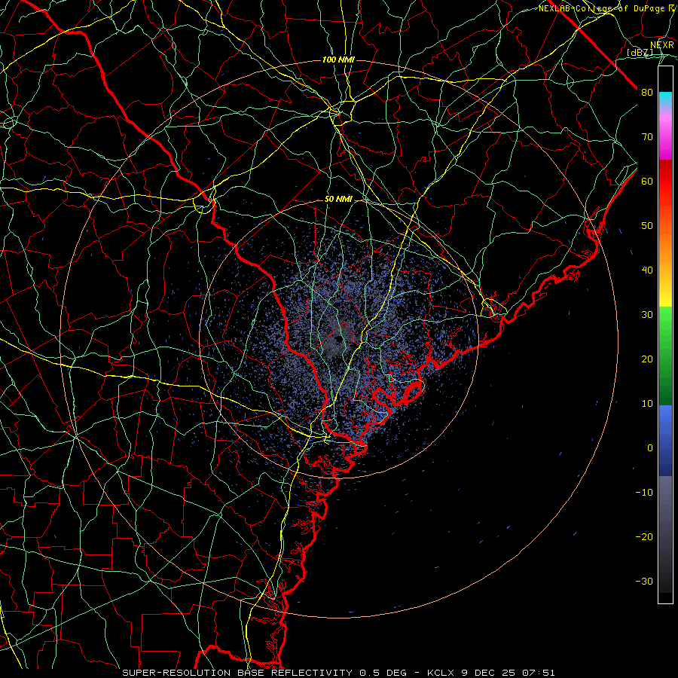
Task: Click the 40 dBZ colorbar label
Action: coord(647,270)
